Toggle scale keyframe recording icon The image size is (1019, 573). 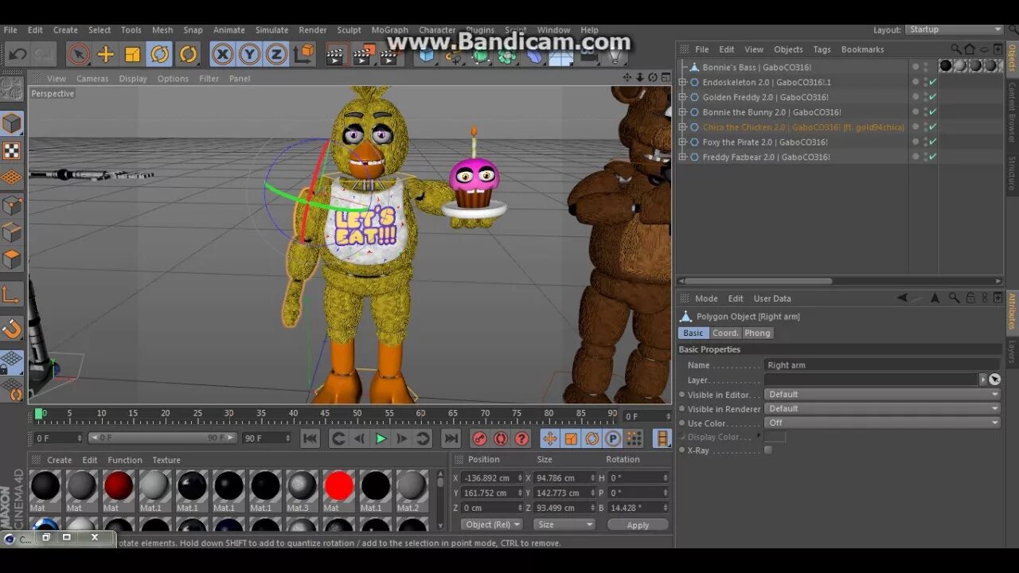[571, 439]
